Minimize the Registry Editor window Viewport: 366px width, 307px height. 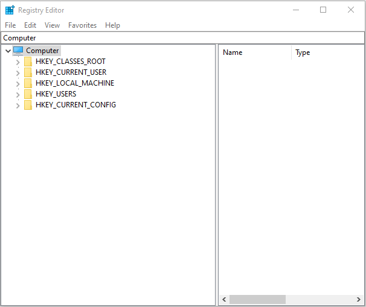(296, 10)
